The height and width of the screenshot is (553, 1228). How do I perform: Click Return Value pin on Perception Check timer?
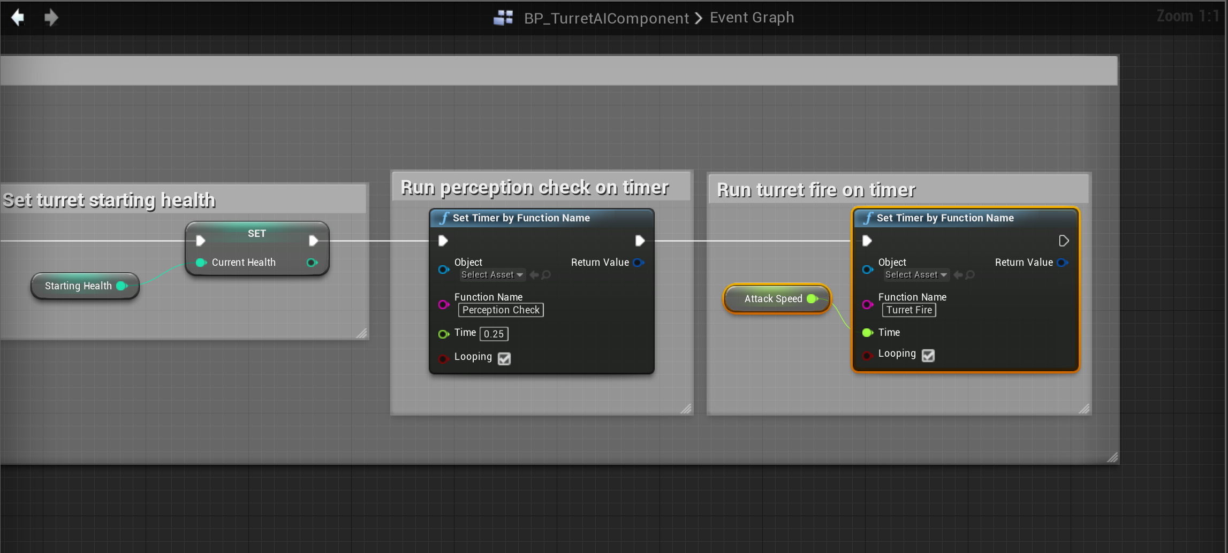[x=638, y=263]
